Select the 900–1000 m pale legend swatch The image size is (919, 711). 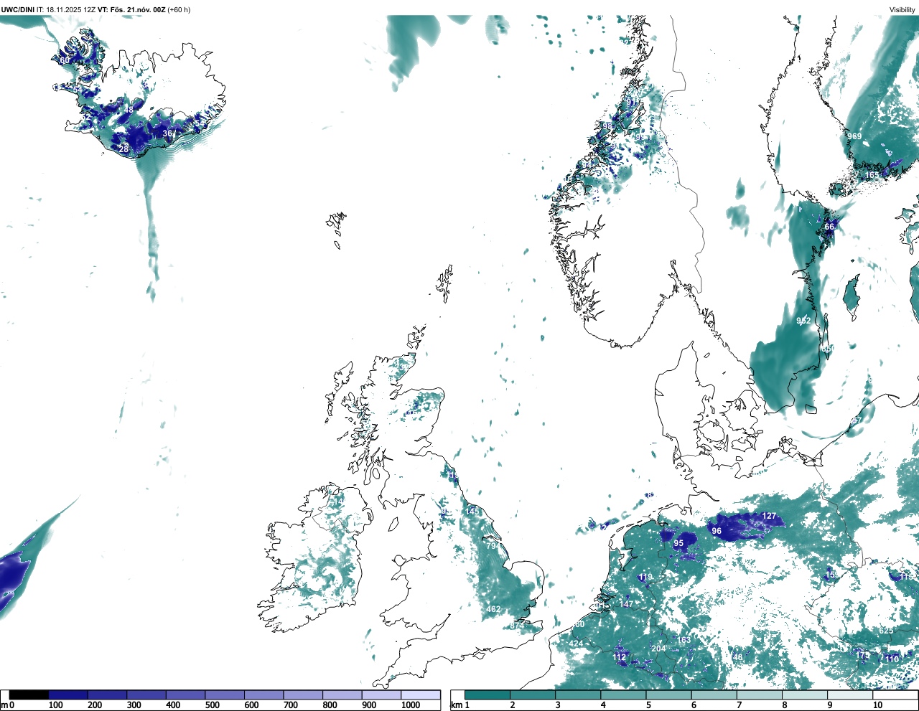point(381,694)
